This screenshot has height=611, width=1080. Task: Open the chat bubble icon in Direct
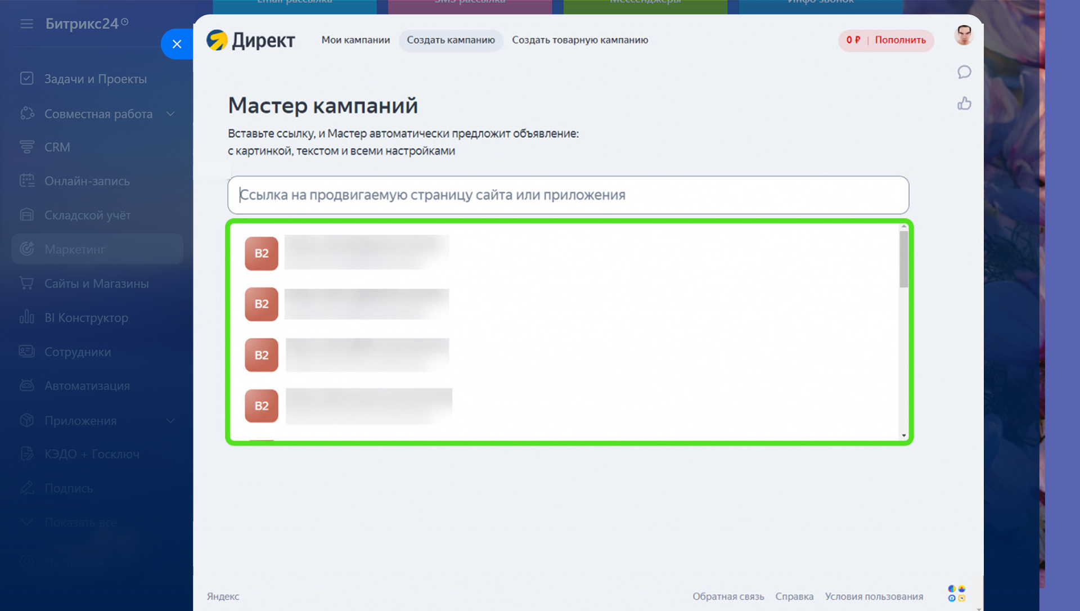click(964, 72)
